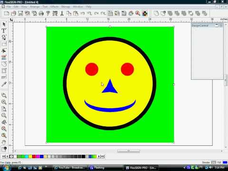Click the volume speaker tray icon
This screenshot has width=228, height=171.
pyautogui.click(x=211, y=168)
